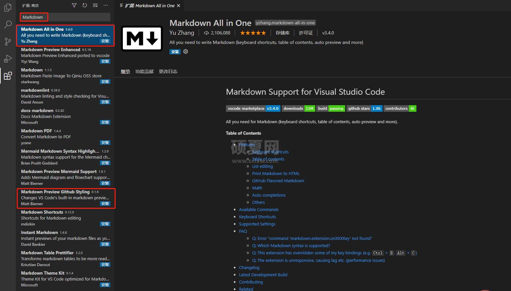
Task: Install Markdown PDF extension
Action: [x=105, y=143]
